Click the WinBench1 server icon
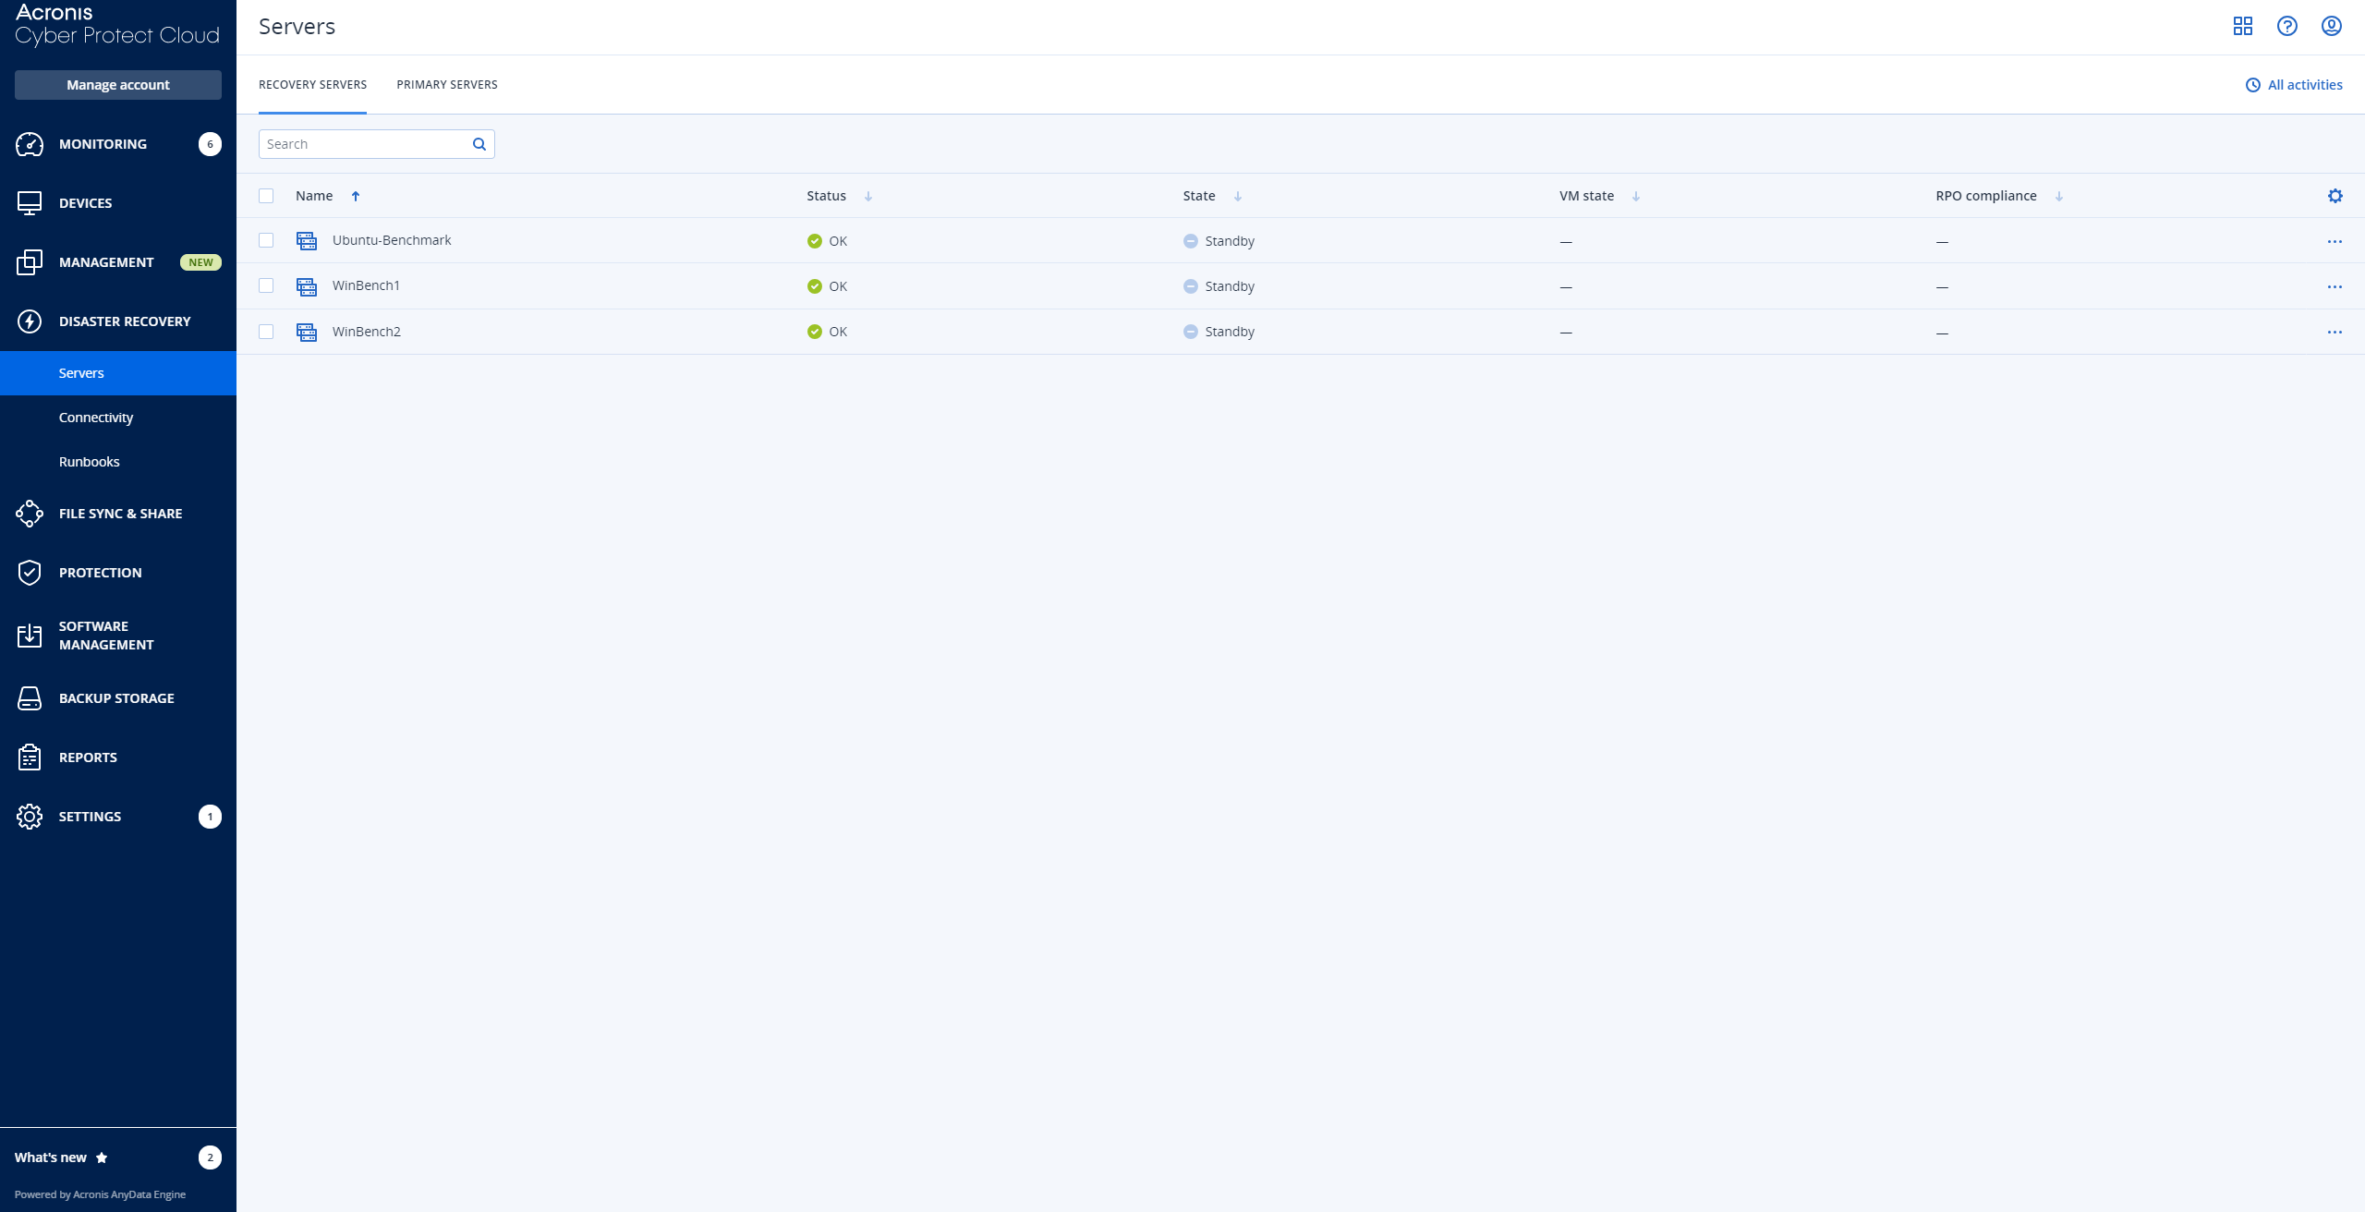 [x=307, y=286]
